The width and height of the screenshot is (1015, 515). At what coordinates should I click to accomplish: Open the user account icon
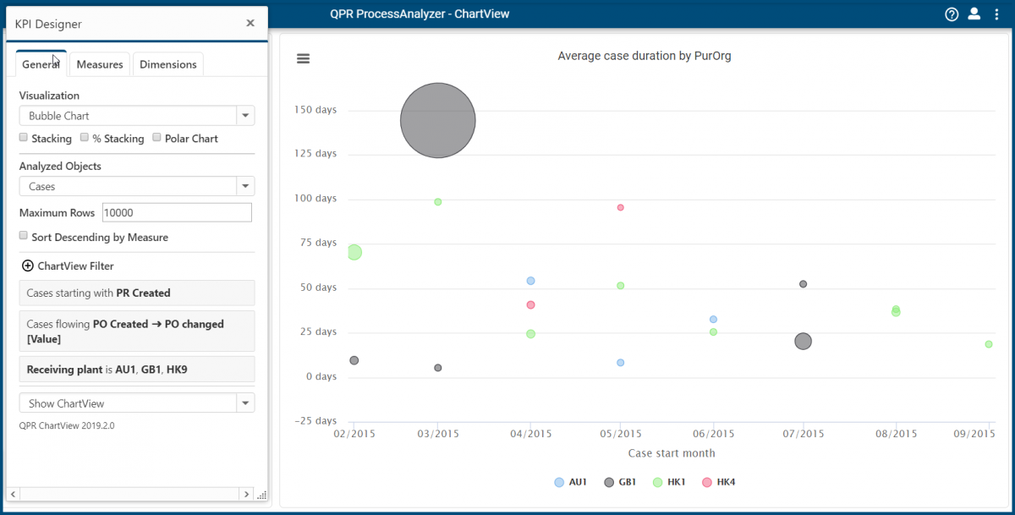[x=974, y=14]
